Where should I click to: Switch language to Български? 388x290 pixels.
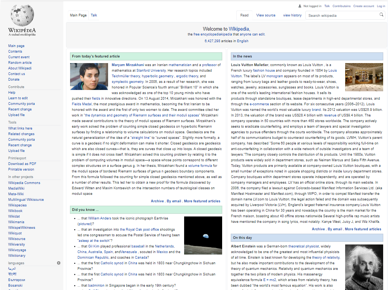(16, 280)
